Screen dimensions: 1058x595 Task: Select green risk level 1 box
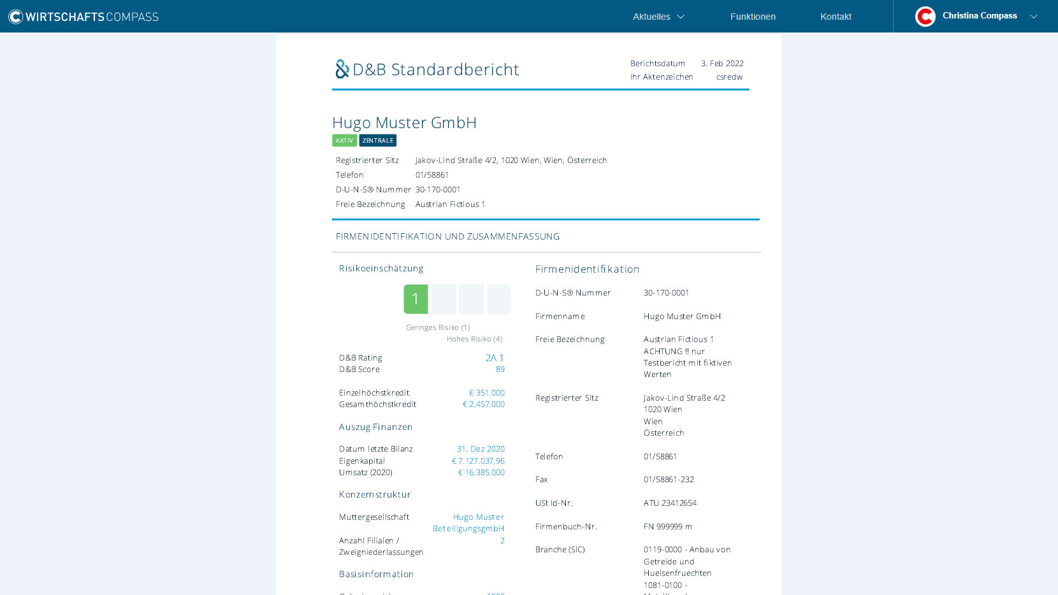click(x=416, y=299)
